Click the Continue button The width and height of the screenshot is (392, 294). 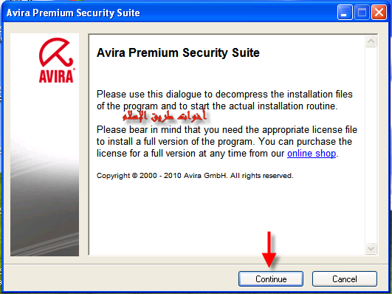click(271, 278)
